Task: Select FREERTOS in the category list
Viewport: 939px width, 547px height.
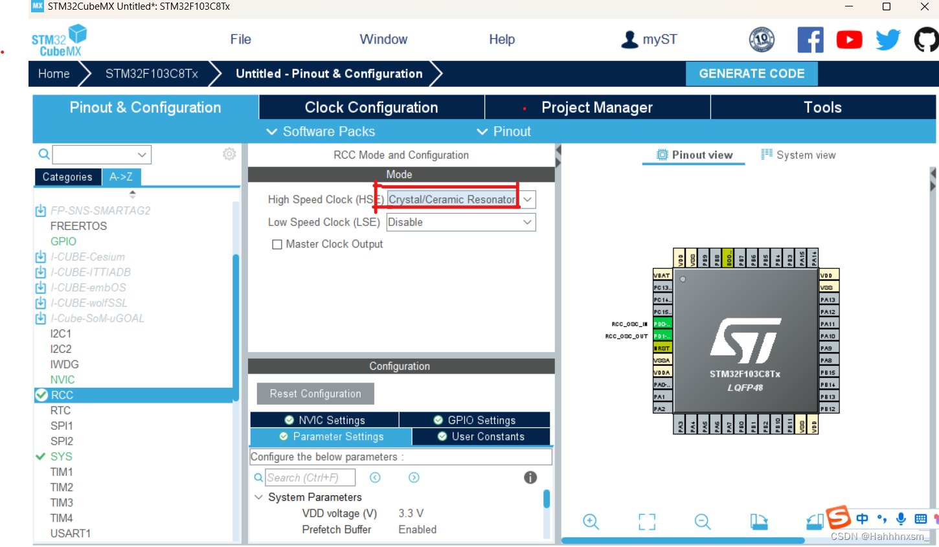Action: 78,226
